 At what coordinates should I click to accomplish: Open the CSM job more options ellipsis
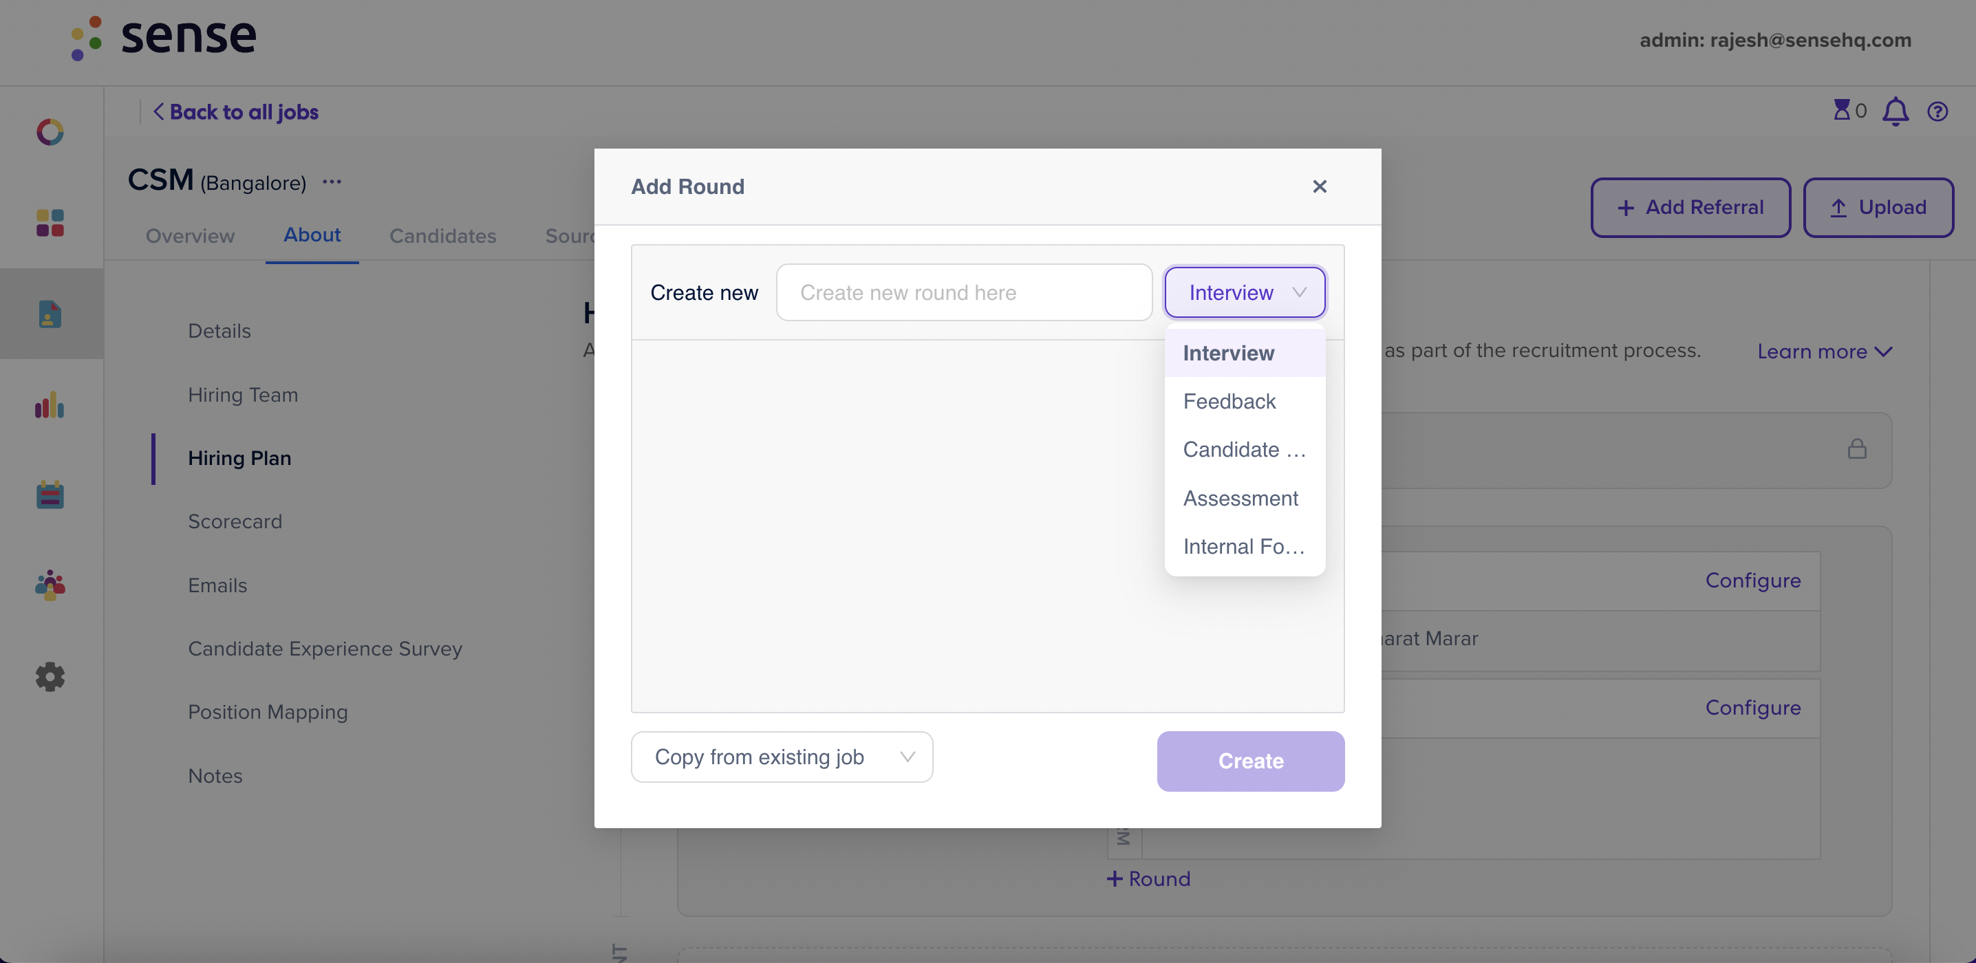point(332,182)
